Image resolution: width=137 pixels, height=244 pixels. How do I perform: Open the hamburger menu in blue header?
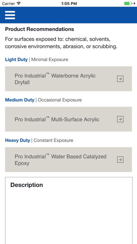coord(10,15)
